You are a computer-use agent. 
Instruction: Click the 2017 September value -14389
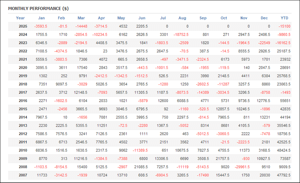(x=203, y=92)
